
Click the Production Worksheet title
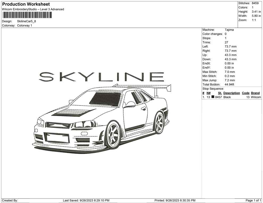point(26,4)
